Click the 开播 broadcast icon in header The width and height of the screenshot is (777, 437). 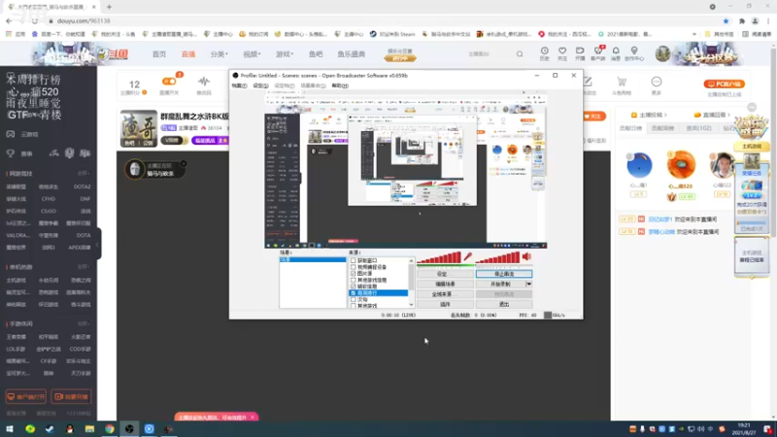580,51
